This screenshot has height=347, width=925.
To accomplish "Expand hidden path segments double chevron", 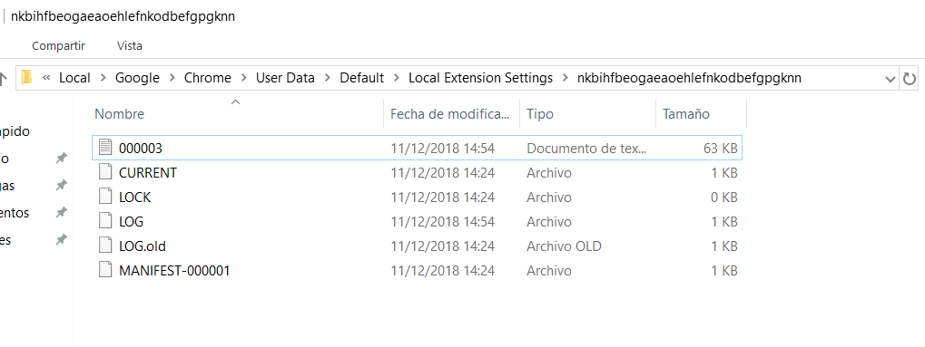I will coord(46,78).
